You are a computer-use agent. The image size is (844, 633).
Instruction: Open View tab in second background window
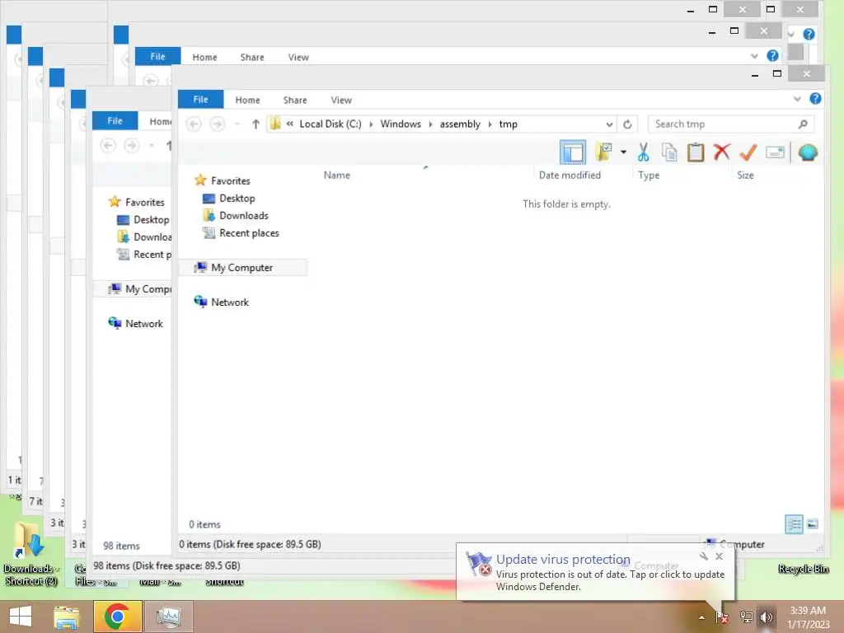[x=298, y=57]
